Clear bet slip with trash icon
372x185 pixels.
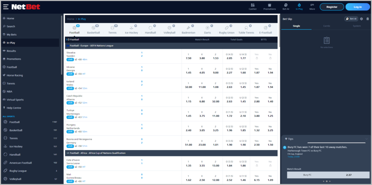pos(368,19)
